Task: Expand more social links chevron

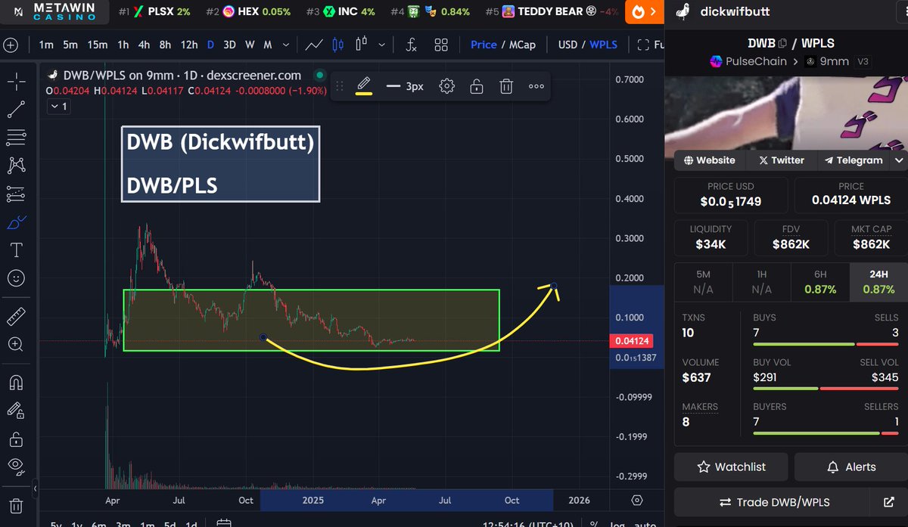Action: click(899, 160)
